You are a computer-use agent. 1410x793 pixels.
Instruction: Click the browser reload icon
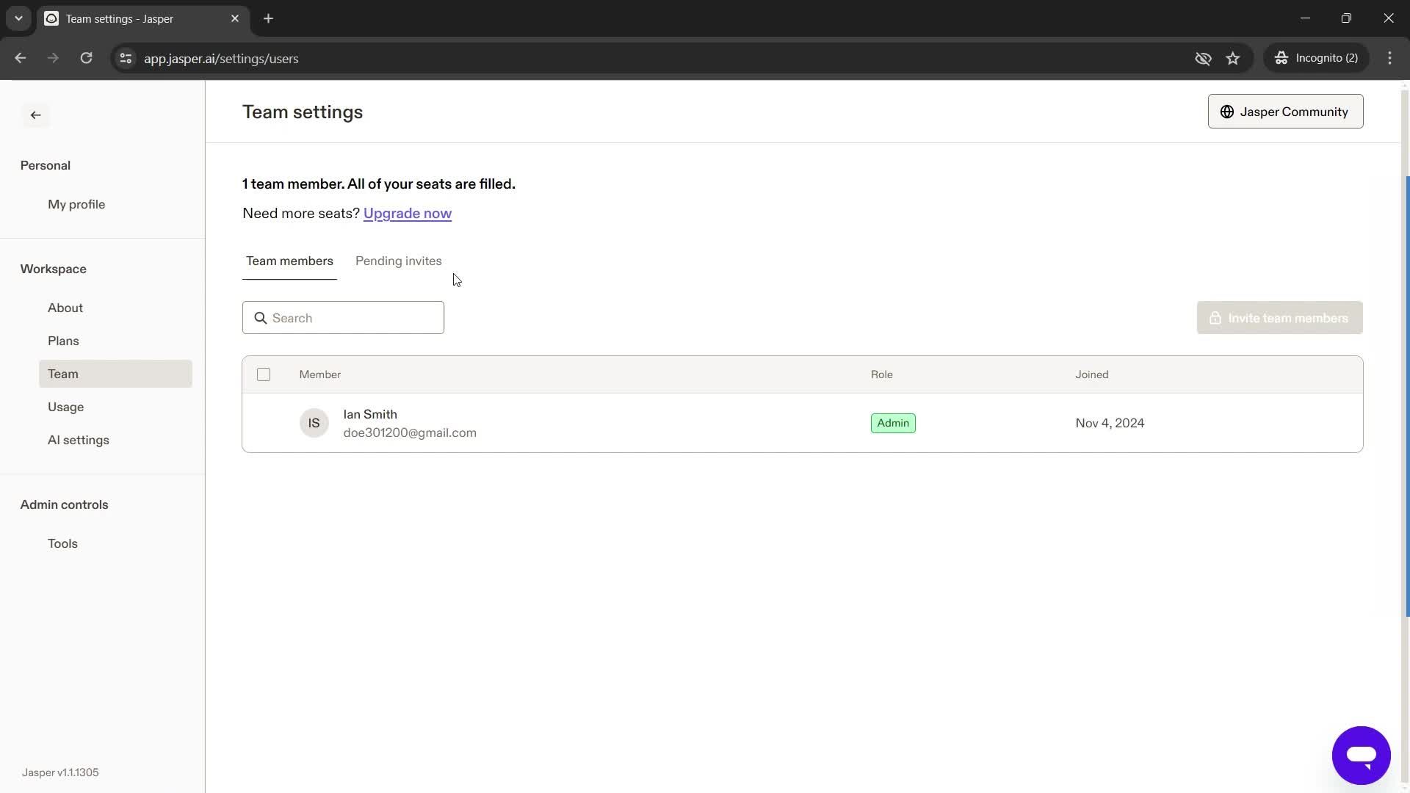(x=86, y=58)
